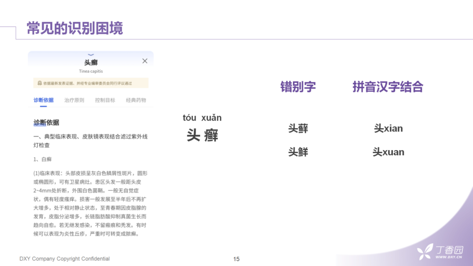Click the DXY butterfly logo icon
The image size is (473, 266).
[425, 252]
